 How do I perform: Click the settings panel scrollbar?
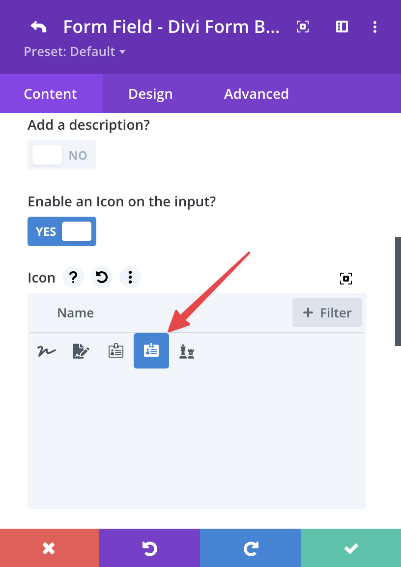click(398, 291)
